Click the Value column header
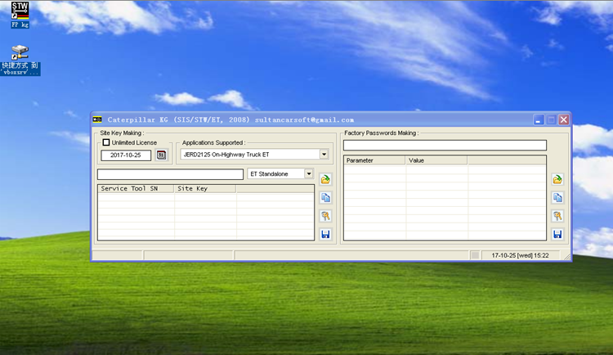Screen dimensions: 613x355 [x=436, y=160]
